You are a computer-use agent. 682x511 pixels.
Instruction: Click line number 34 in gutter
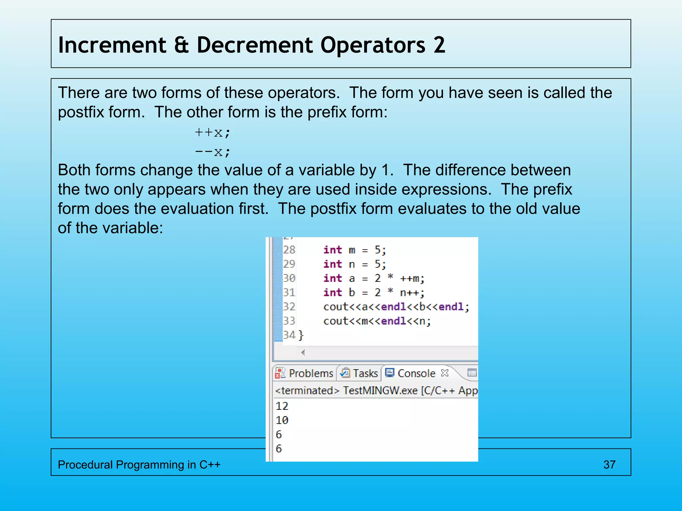tap(289, 335)
